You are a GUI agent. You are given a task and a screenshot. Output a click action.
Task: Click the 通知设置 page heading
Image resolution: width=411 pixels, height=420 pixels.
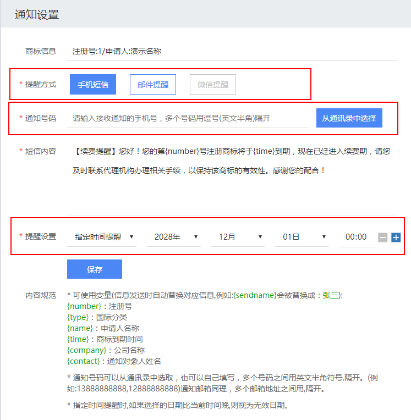37,15
